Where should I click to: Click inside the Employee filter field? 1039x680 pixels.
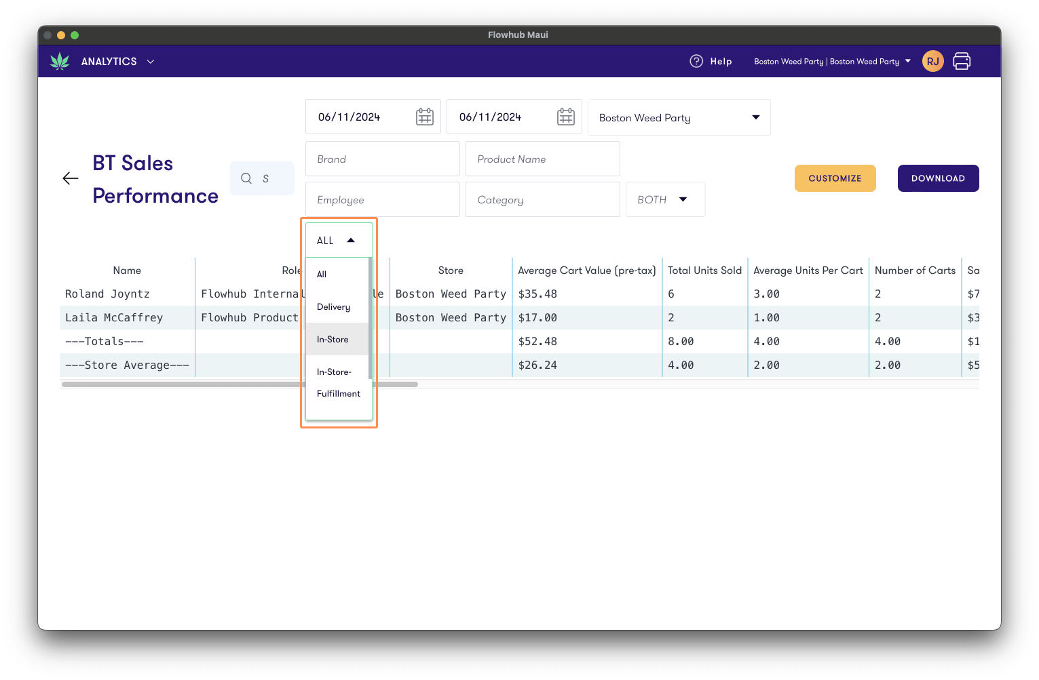[382, 199]
